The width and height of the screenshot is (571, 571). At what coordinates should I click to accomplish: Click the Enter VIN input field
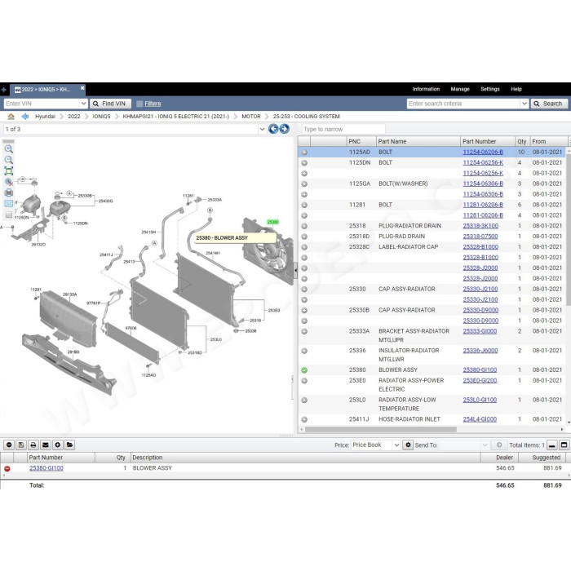coord(42,104)
